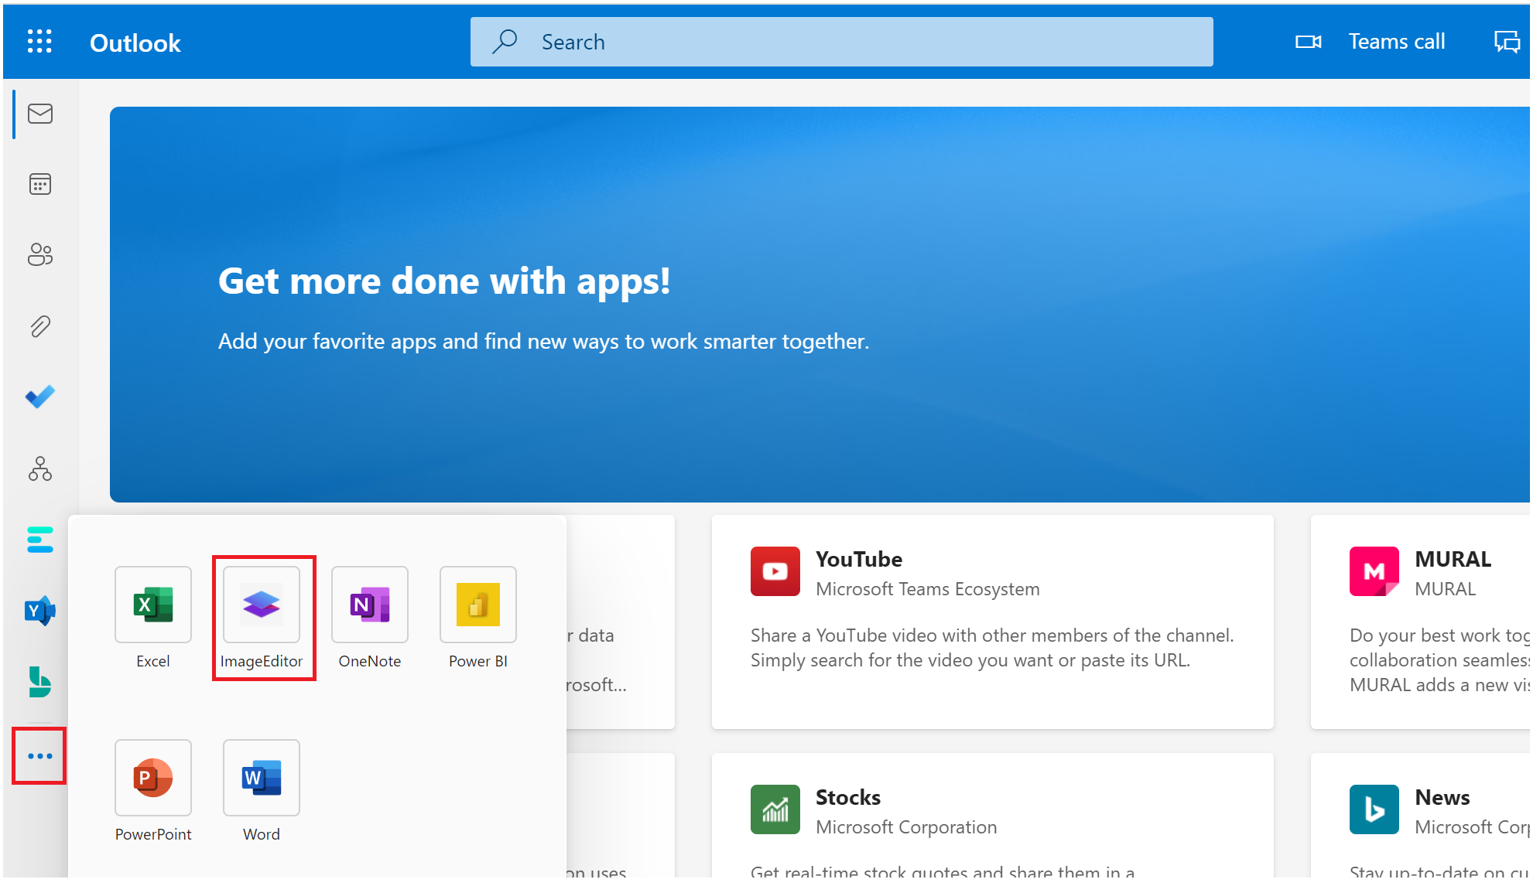The height and width of the screenshot is (886, 1540).
Task: Launch OneNote from the apps flyout
Action: [370, 605]
